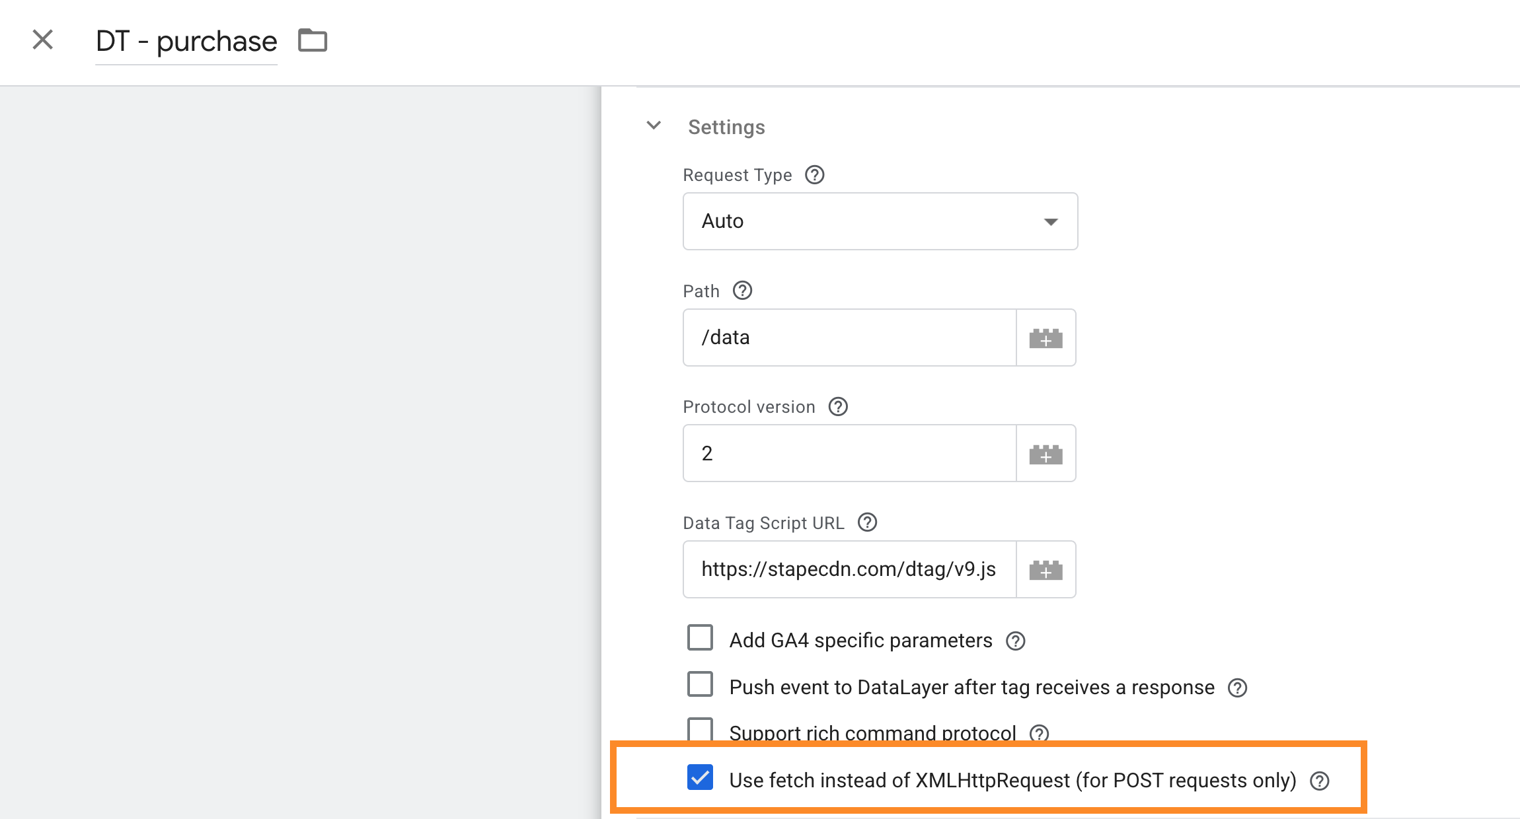Open variable picker for Protocol version field
Viewport: 1520px width, 819px height.
[x=1045, y=454]
